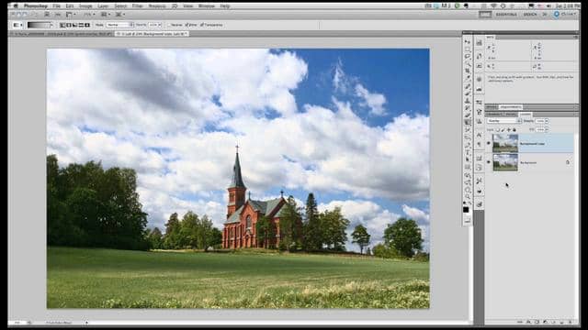Select the Brush tool
588x330 pixels.
[x=468, y=93]
